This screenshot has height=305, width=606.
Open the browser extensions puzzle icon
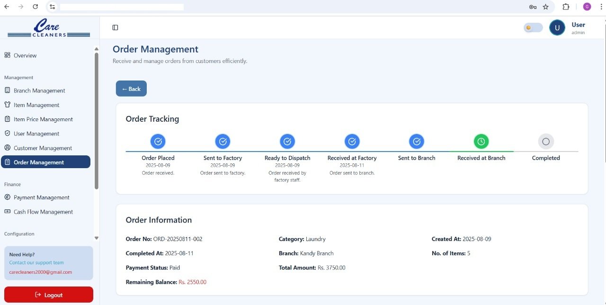(566, 7)
